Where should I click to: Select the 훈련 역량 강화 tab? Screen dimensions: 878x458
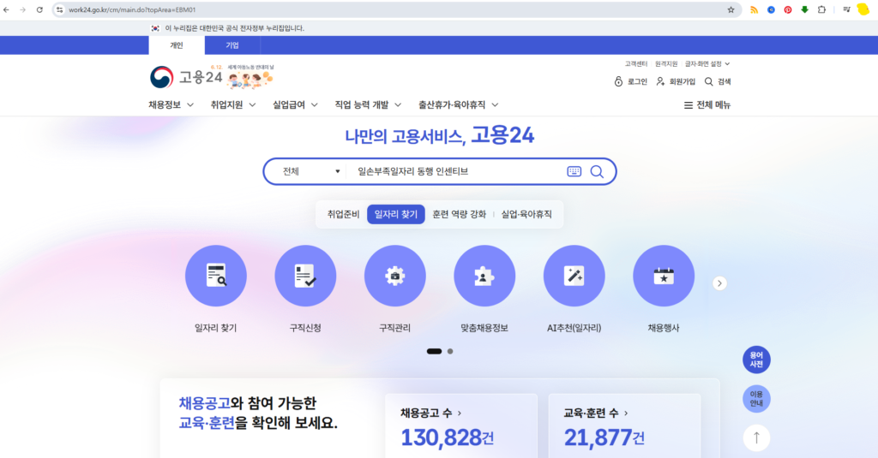click(460, 214)
